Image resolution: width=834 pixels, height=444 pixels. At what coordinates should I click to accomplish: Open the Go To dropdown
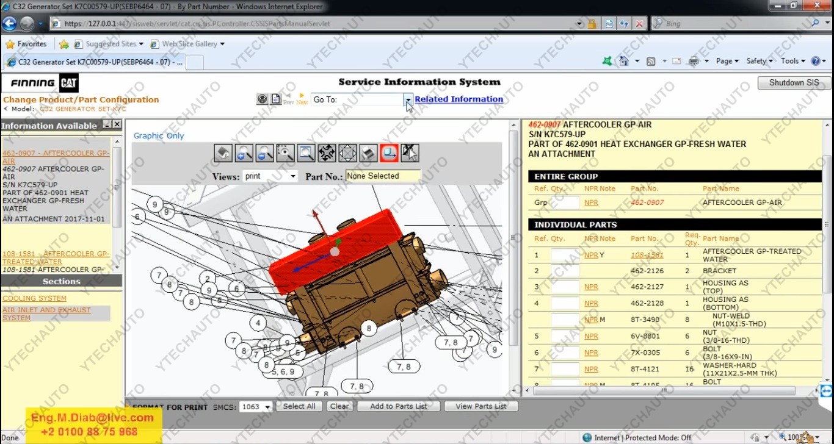(408, 99)
